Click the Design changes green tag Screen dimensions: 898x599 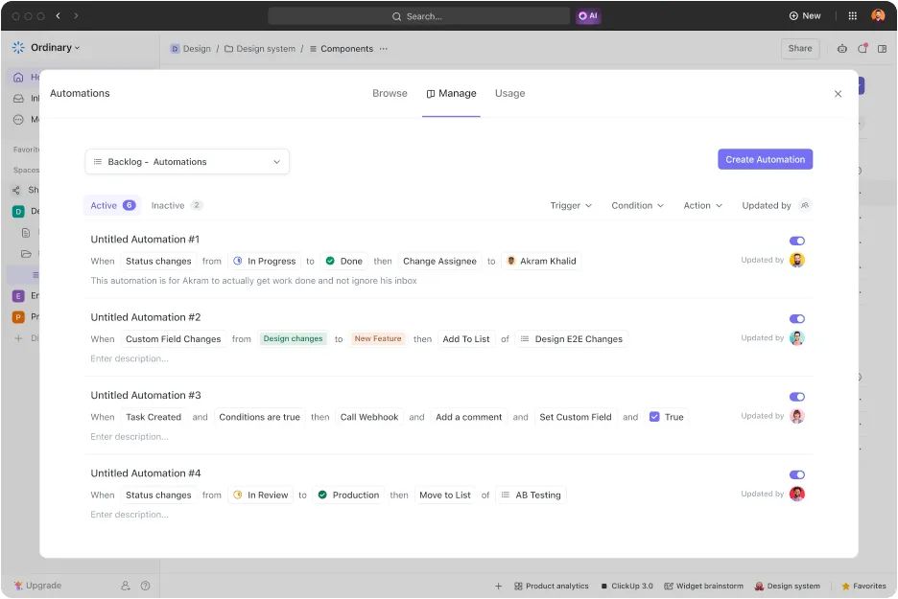293,339
